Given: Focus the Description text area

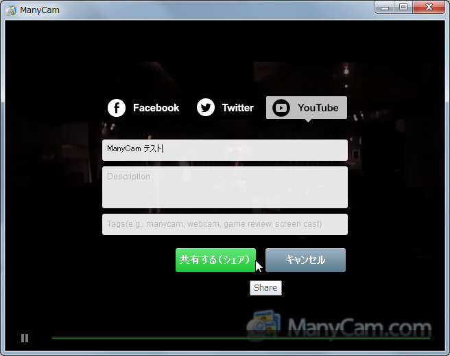Looking at the screenshot, I should [x=225, y=187].
